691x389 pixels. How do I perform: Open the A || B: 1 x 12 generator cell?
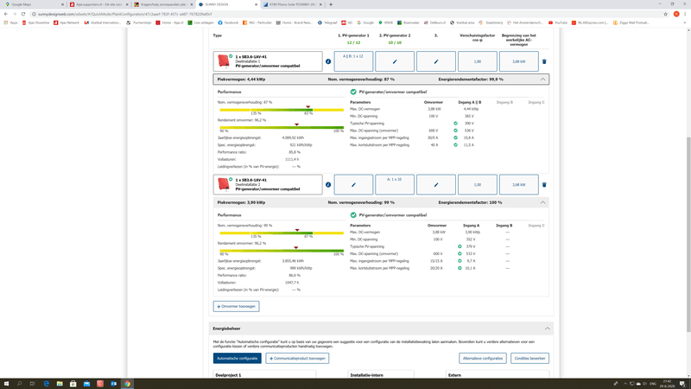pos(353,61)
